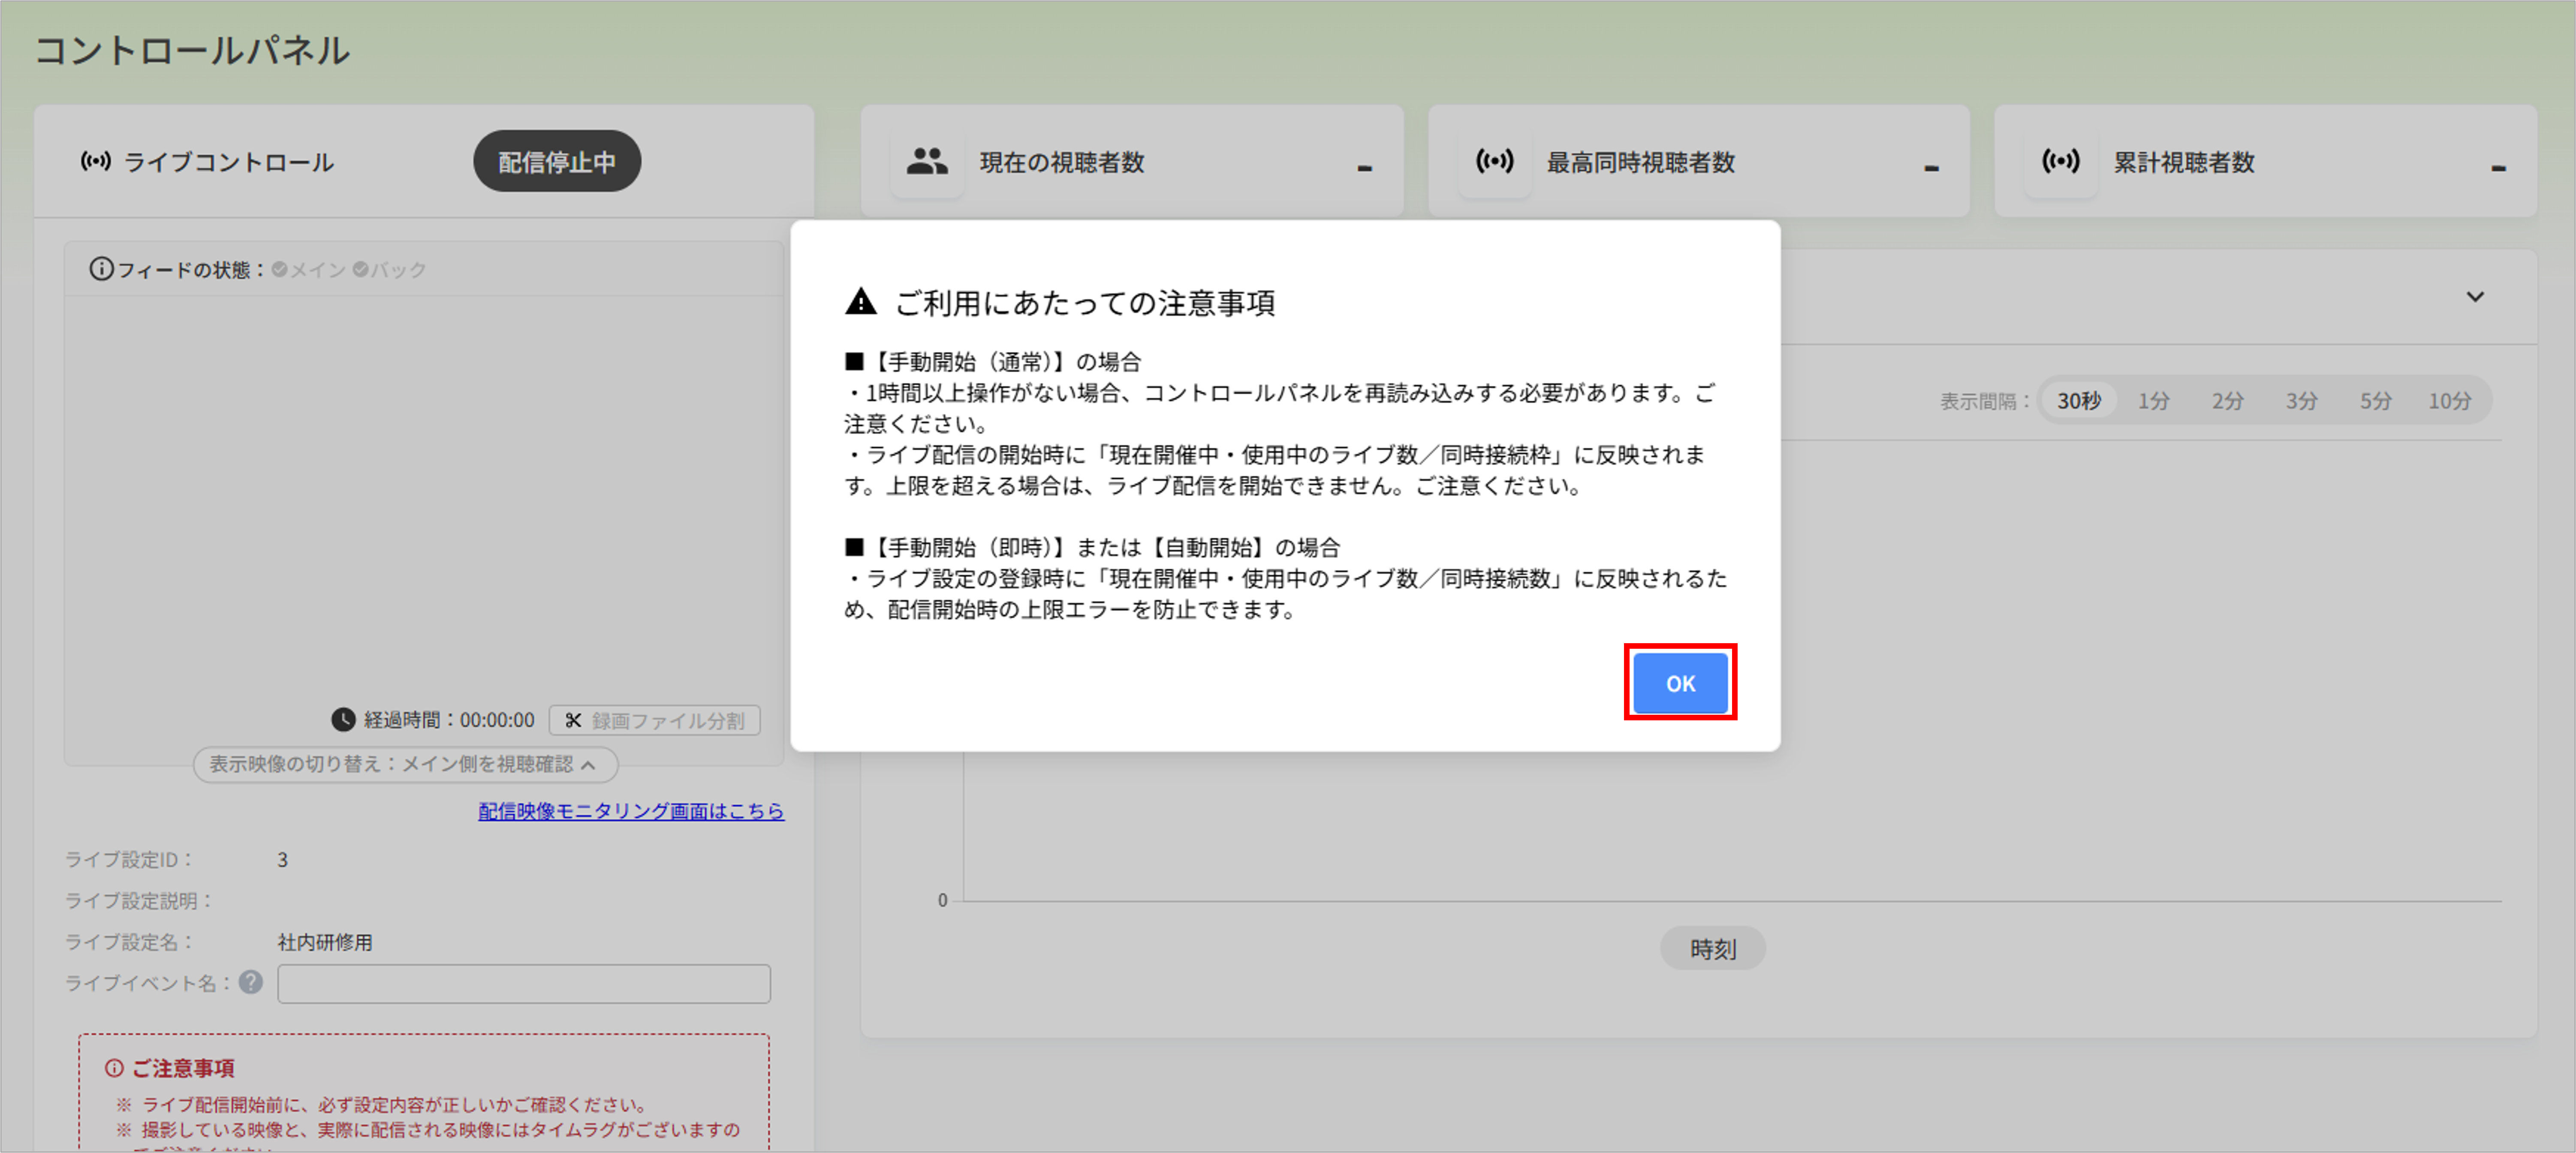Click the 経過時間：00:00:00 text
This screenshot has height=1153, width=2576.
(x=449, y=720)
